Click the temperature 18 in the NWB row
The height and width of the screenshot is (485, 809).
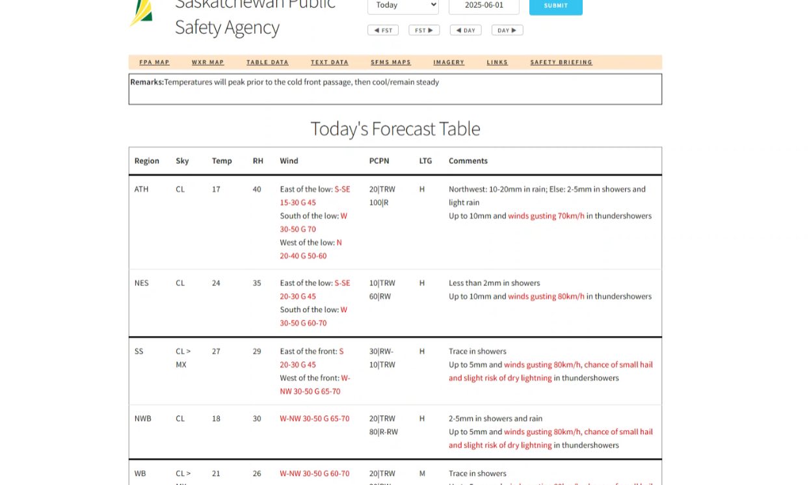point(216,419)
